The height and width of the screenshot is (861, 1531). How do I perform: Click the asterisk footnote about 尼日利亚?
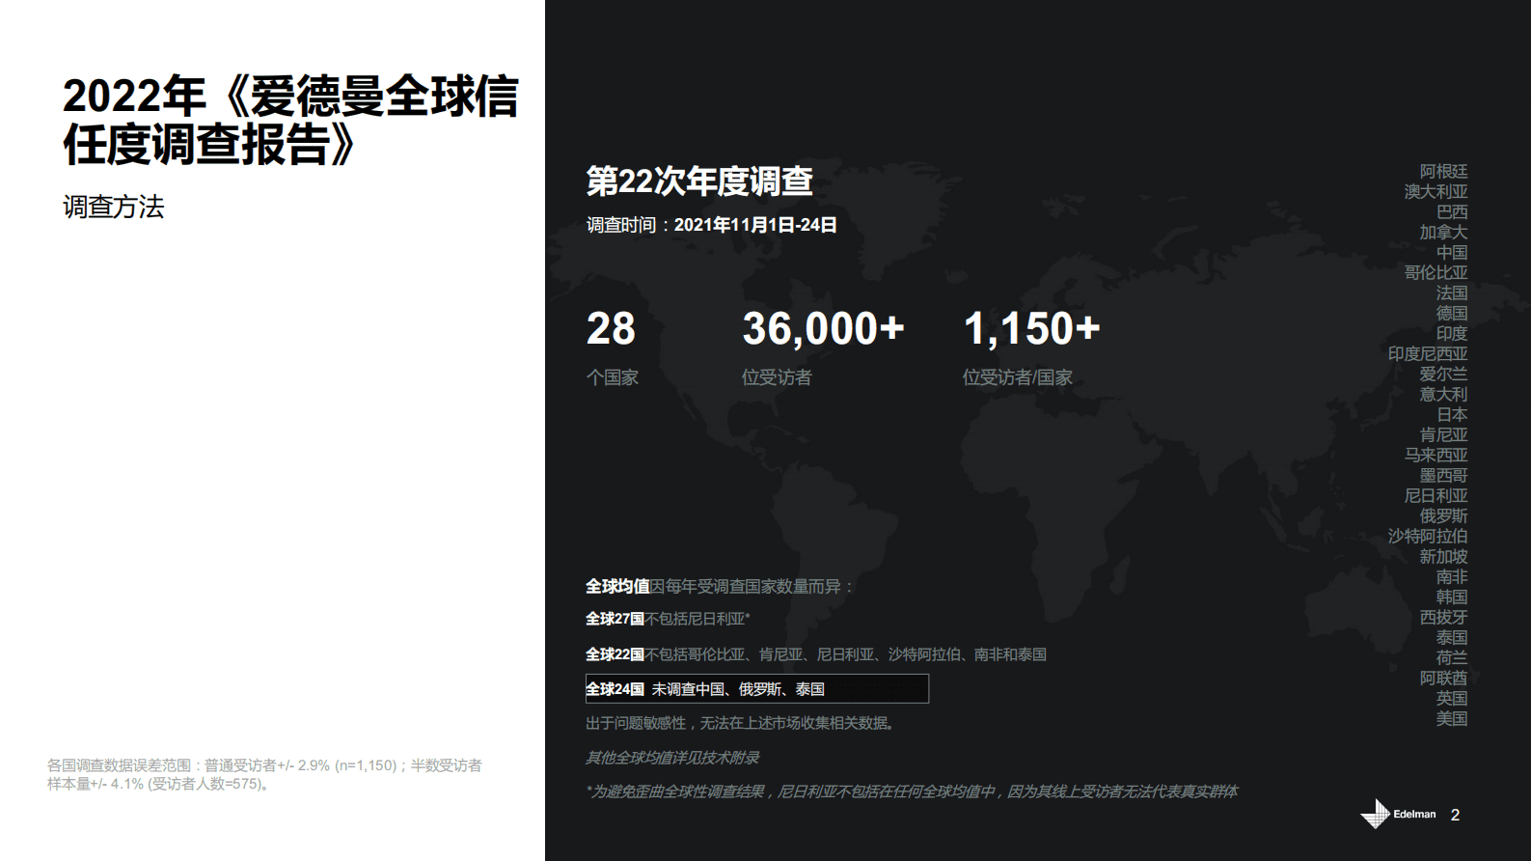click(912, 792)
